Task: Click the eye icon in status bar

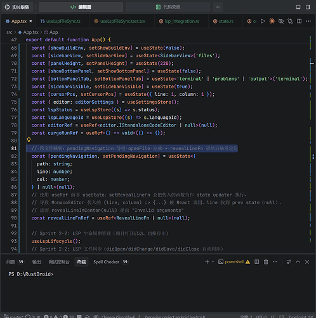Action: [96, 317]
